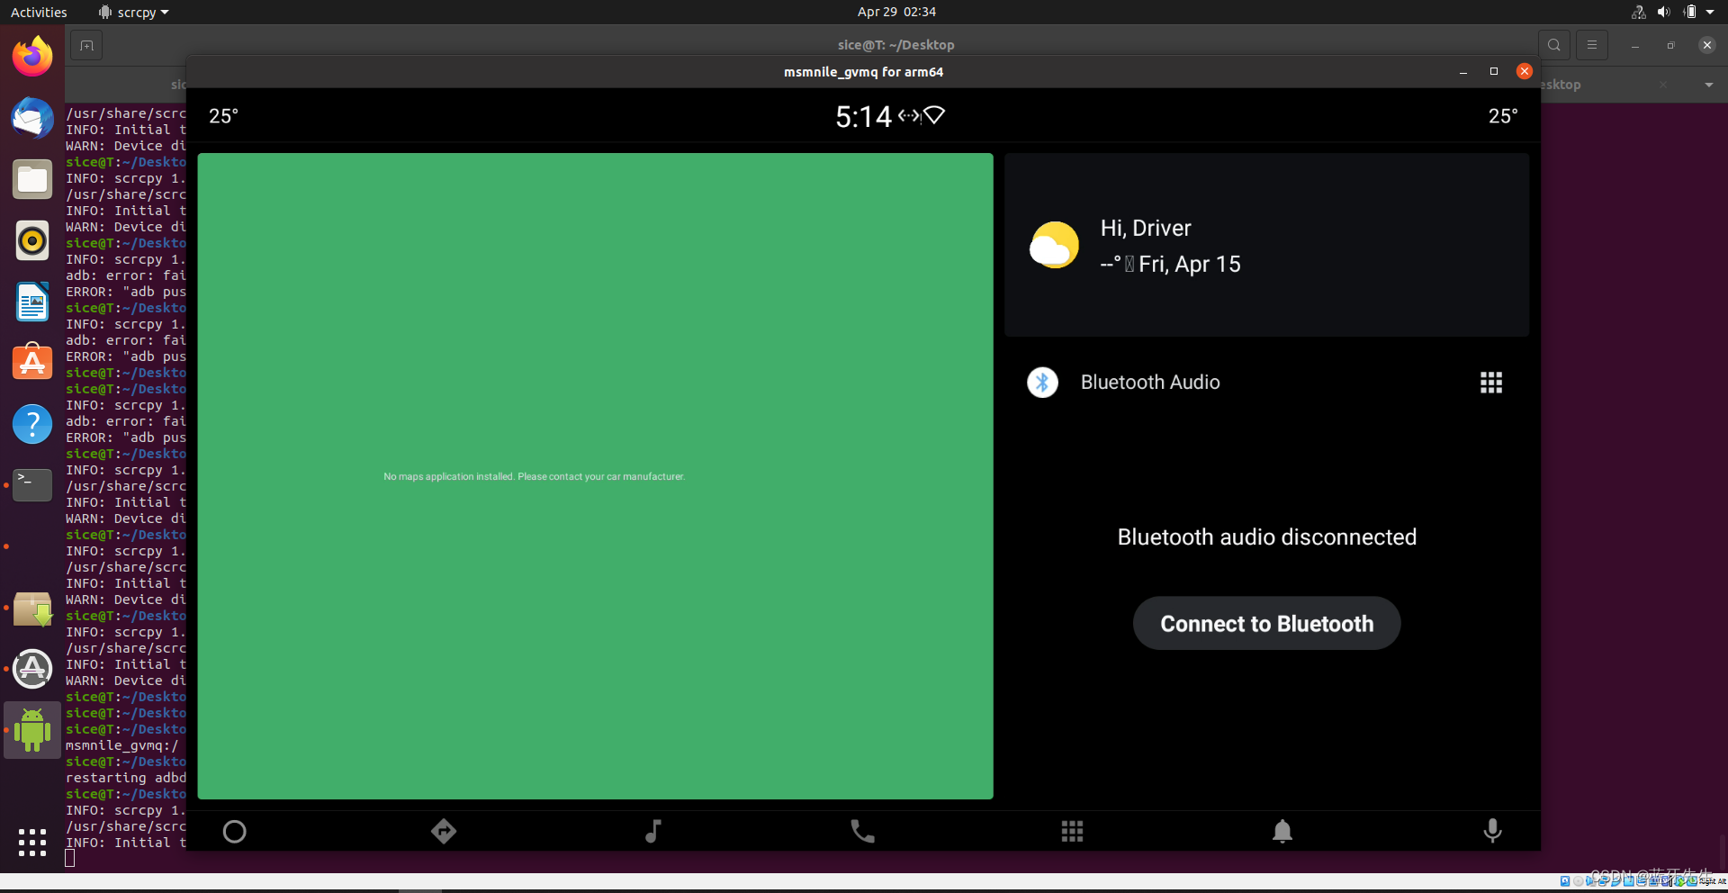Open the hamburger menu in the terminal titlebar
This screenshot has height=893, width=1728.
(1591, 44)
